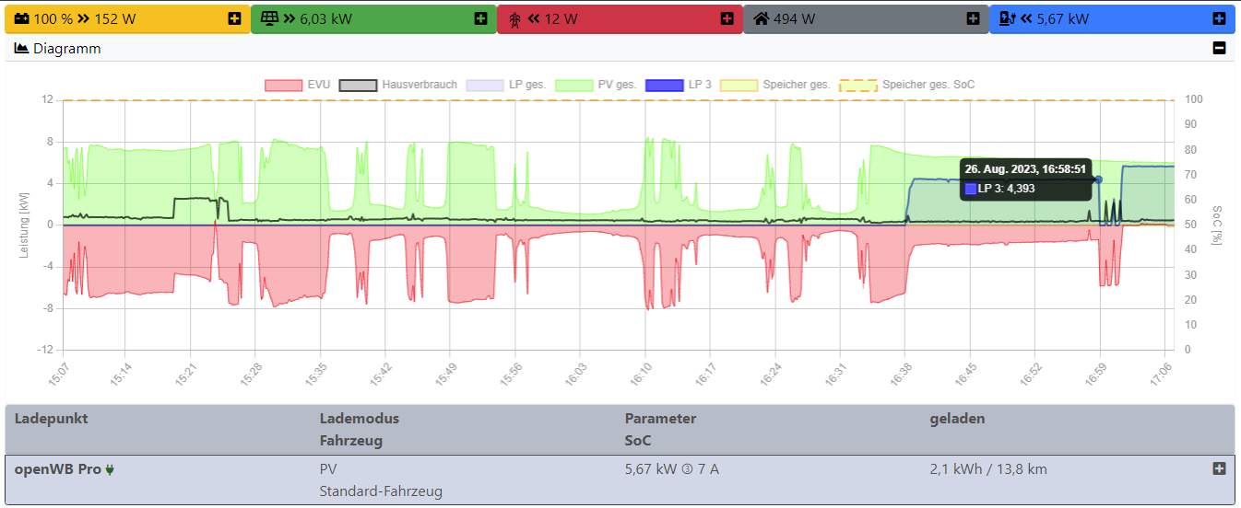Expand the yellow battery storage card

tap(234, 18)
